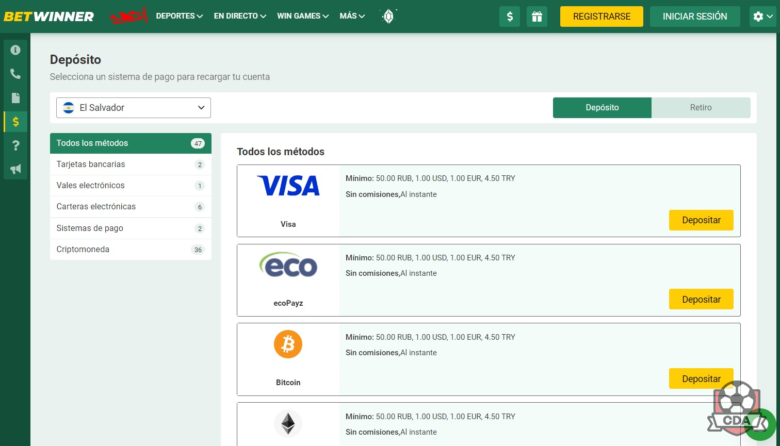The image size is (780, 446).
Task: Click the Todos los métodos section heading
Action: (x=281, y=152)
